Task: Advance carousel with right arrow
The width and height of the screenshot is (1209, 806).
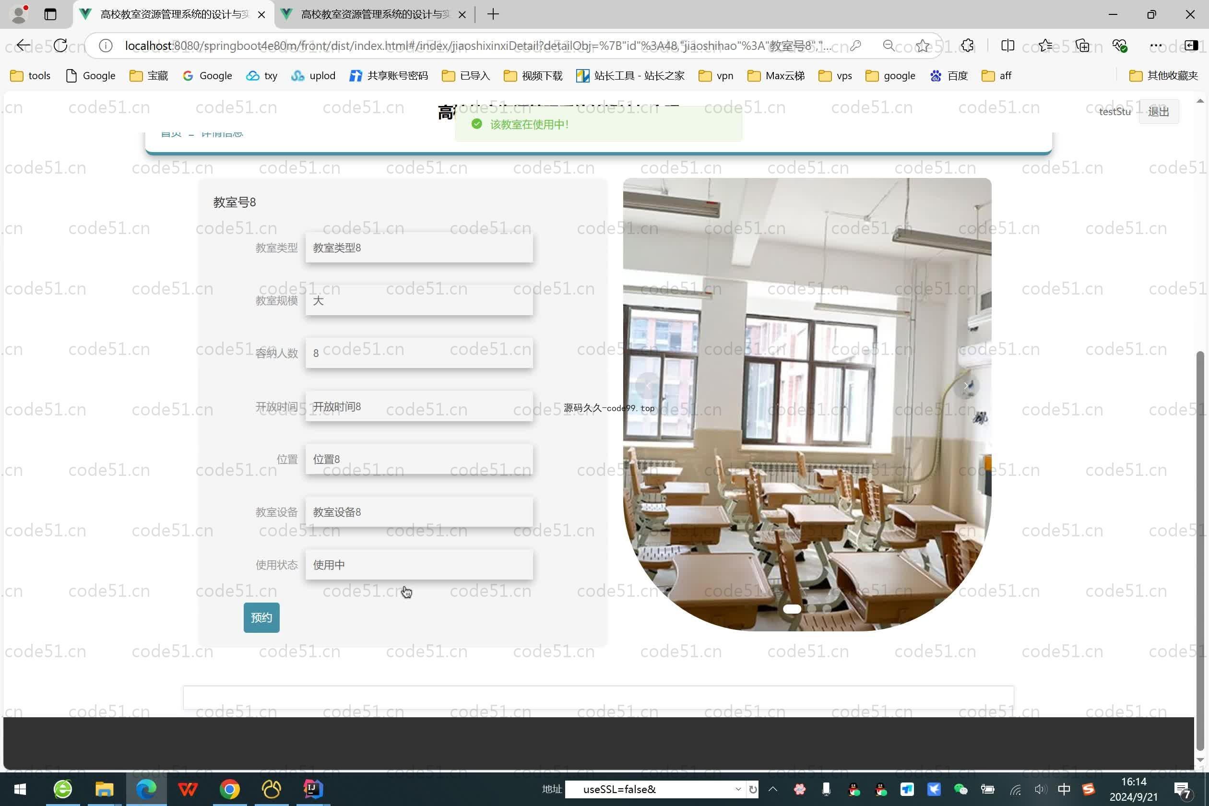Action: (966, 386)
